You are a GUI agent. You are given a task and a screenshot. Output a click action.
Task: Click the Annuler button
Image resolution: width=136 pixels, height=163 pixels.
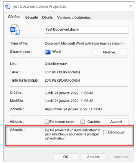pyautogui.click(x=93, y=157)
